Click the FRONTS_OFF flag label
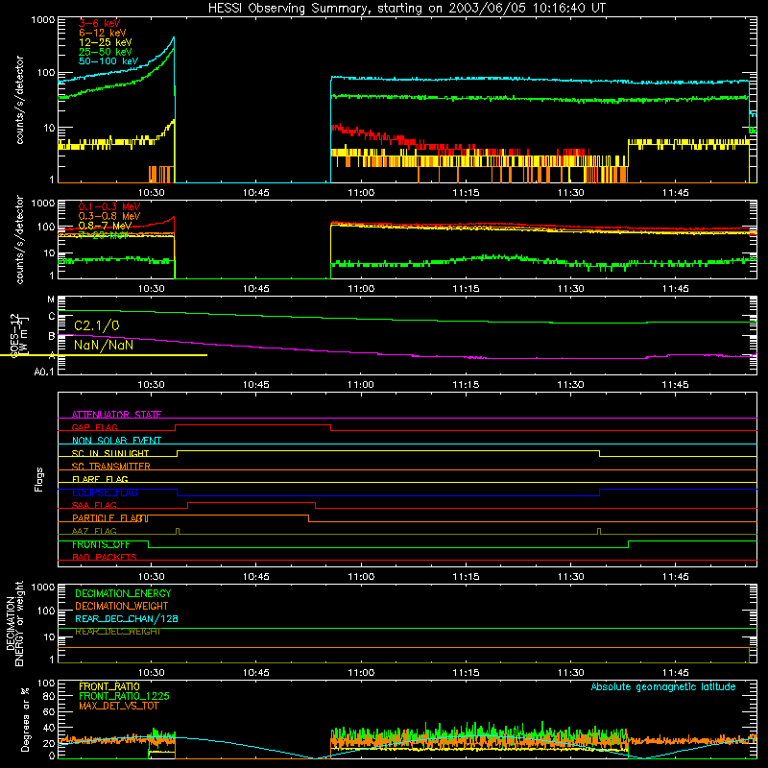 click(x=101, y=544)
